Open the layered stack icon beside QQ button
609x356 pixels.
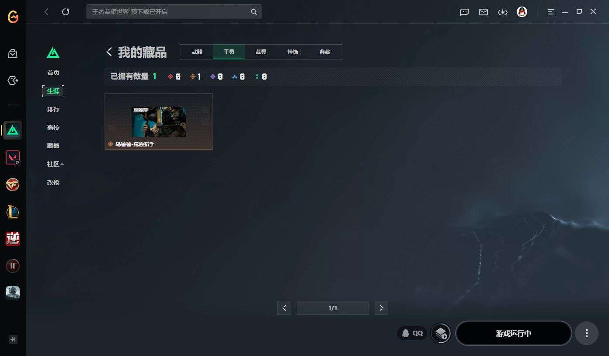pos(441,333)
